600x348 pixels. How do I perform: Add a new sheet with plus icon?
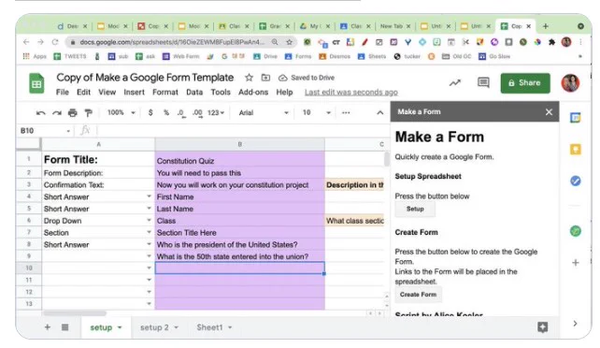(x=48, y=326)
